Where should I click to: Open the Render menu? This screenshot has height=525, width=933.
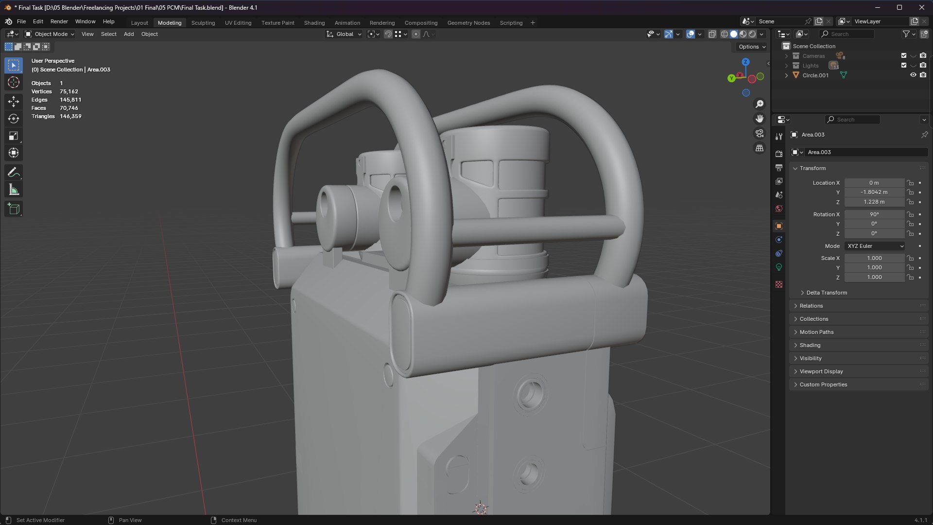(59, 21)
